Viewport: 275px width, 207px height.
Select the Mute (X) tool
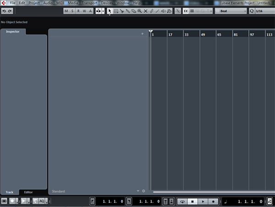pos(146,11)
